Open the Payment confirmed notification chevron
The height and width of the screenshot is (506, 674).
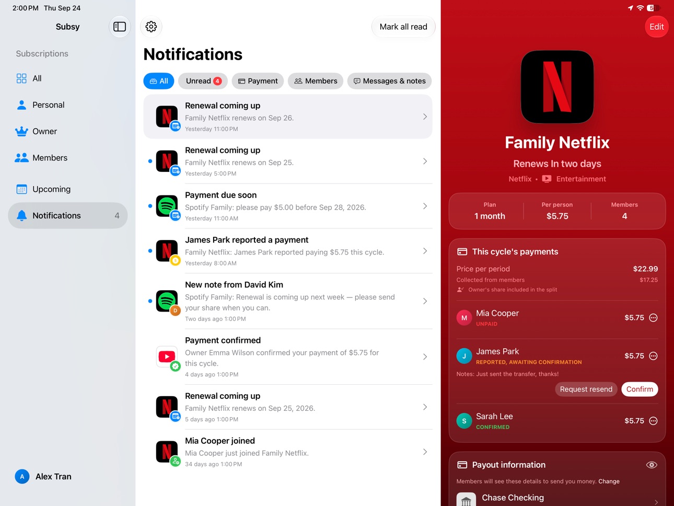pyautogui.click(x=425, y=357)
